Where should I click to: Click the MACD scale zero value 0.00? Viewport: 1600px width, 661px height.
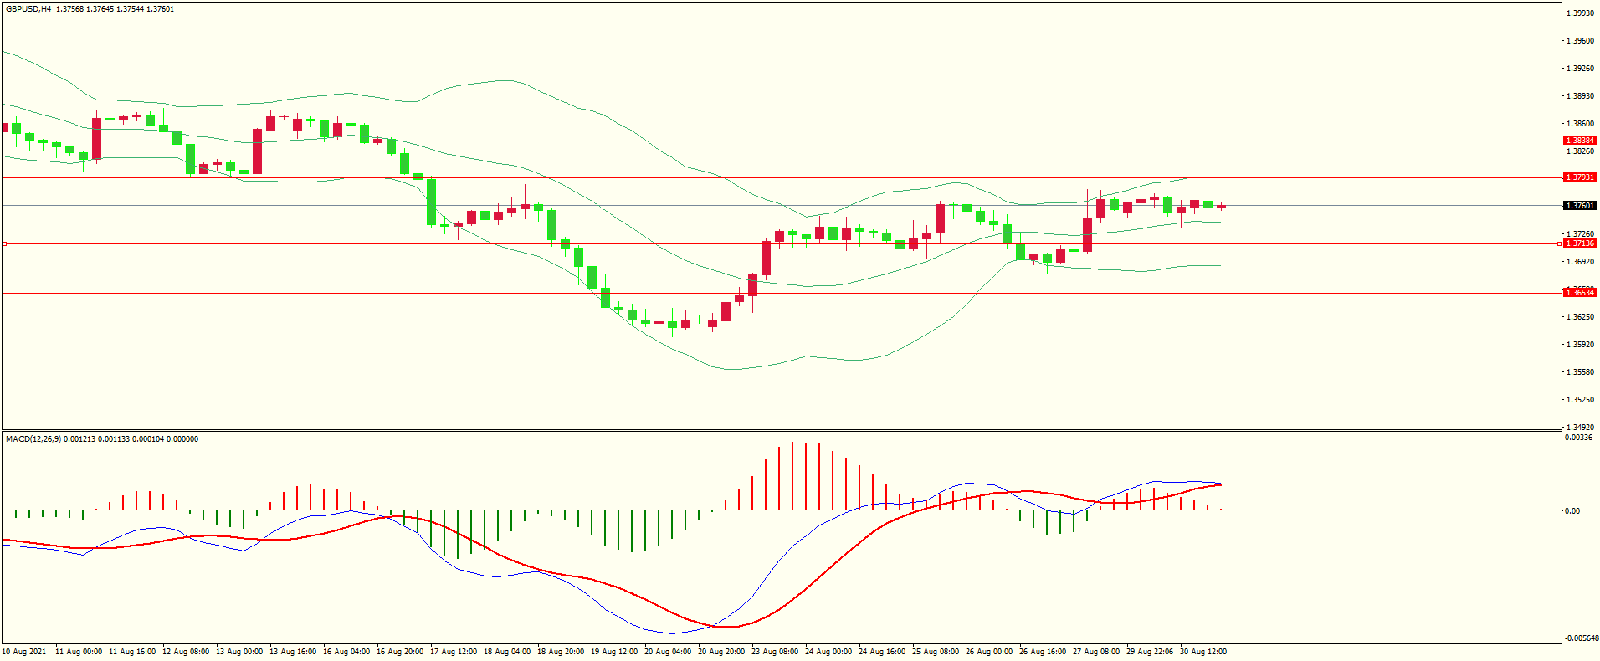pyautogui.click(x=1572, y=511)
